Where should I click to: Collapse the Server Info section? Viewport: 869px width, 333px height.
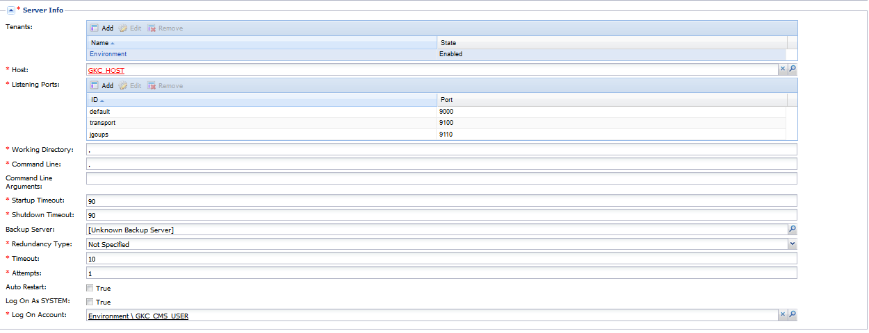[x=10, y=10]
